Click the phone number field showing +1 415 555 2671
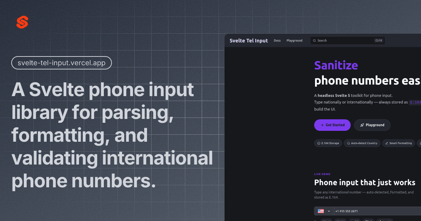The height and width of the screenshot is (221, 421). coord(375,211)
